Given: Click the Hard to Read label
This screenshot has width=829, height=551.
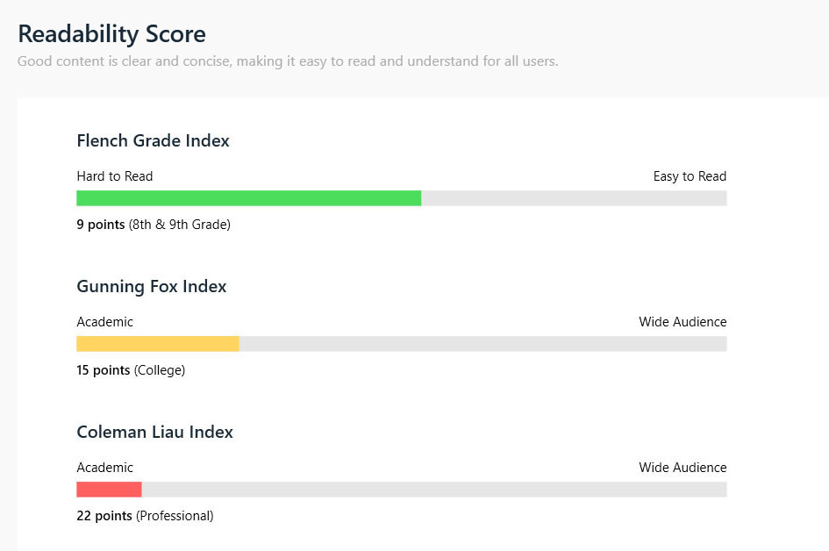Looking at the screenshot, I should pos(115,176).
